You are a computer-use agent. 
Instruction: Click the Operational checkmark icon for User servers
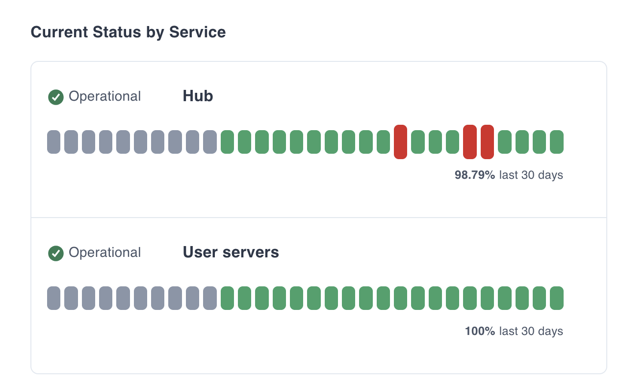[55, 253]
